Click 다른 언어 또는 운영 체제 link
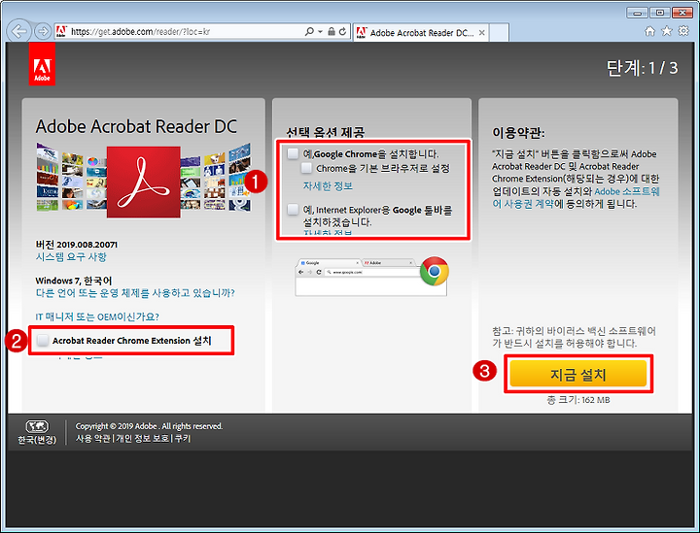 (135, 293)
